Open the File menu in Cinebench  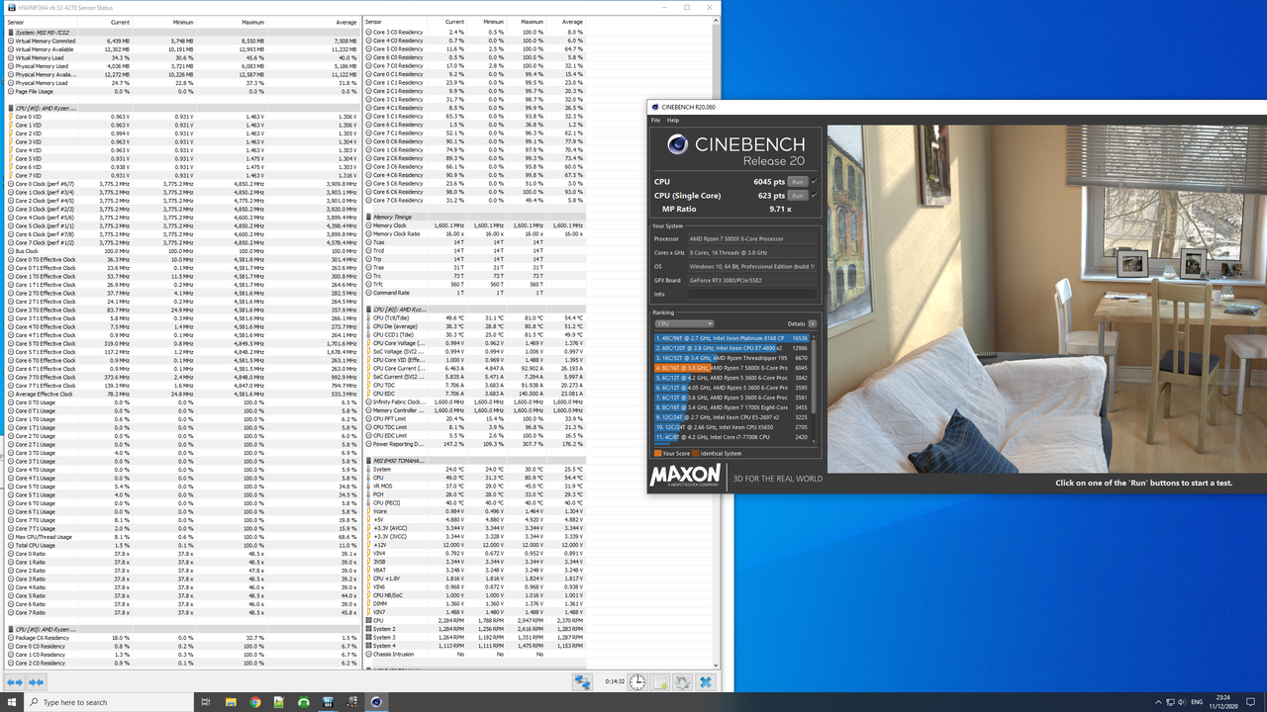655,120
